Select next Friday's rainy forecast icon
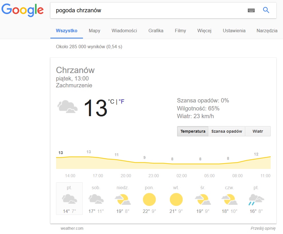This screenshot has width=283, height=234. coord(256,200)
